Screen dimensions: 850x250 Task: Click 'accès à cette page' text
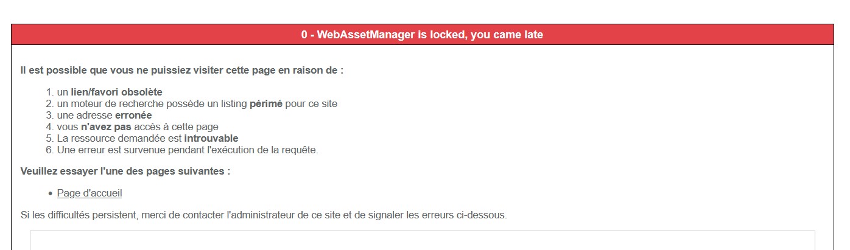pyautogui.click(x=176, y=127)
